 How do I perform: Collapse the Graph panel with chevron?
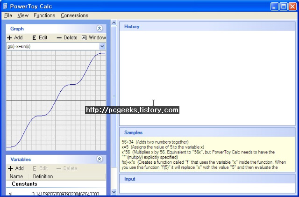(100, 29)
